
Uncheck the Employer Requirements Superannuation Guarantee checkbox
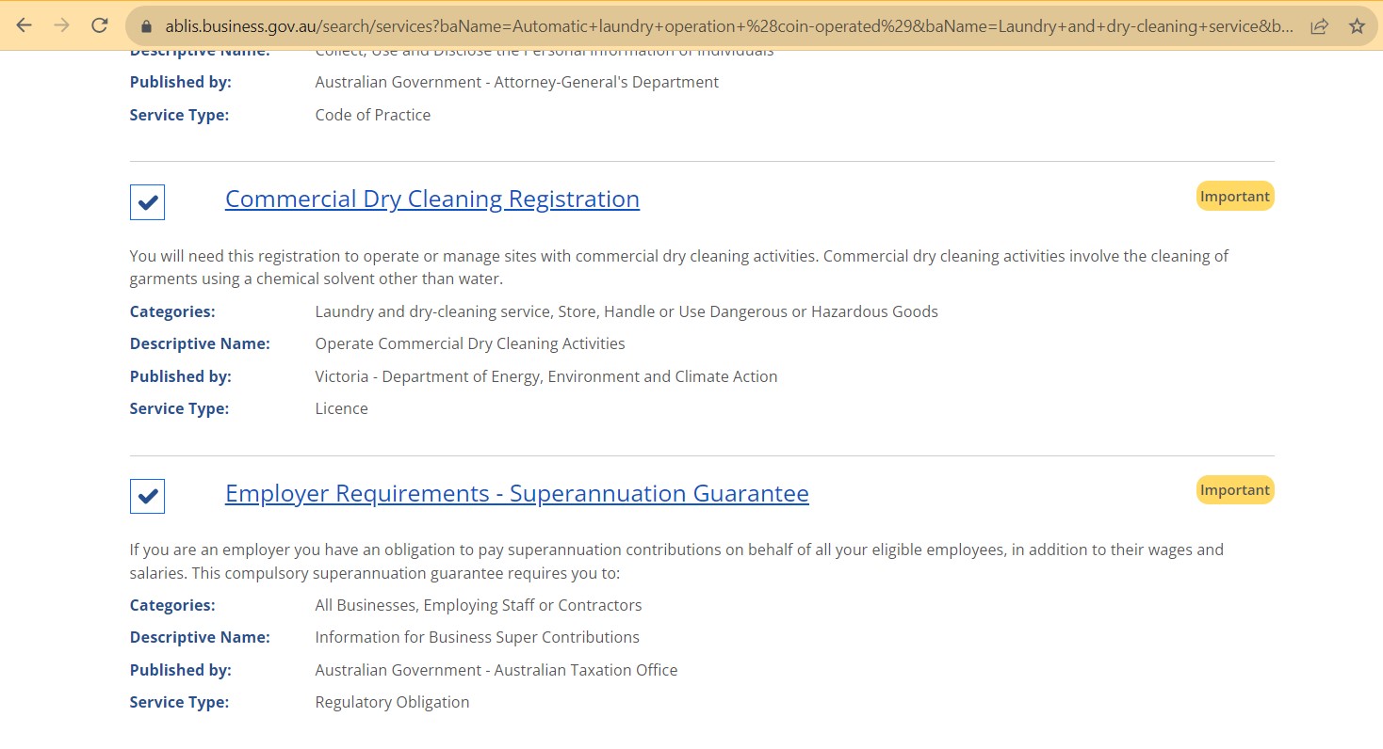(x=147, y=496)
